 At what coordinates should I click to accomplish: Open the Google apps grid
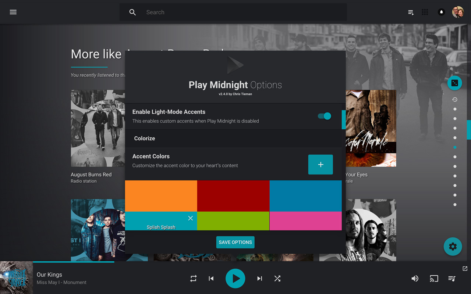425,12
